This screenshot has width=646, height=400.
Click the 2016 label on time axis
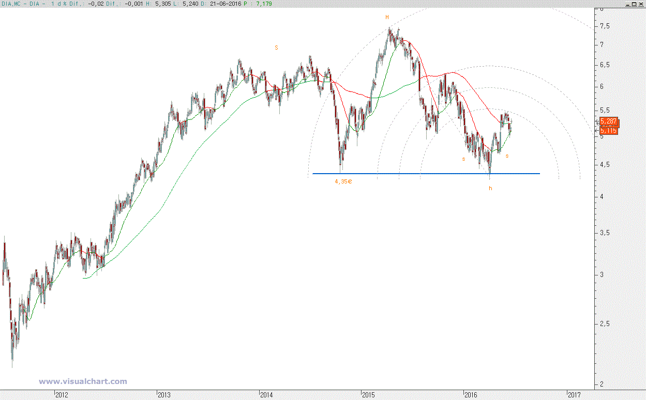pyautogui.click(x=471, y=395)
